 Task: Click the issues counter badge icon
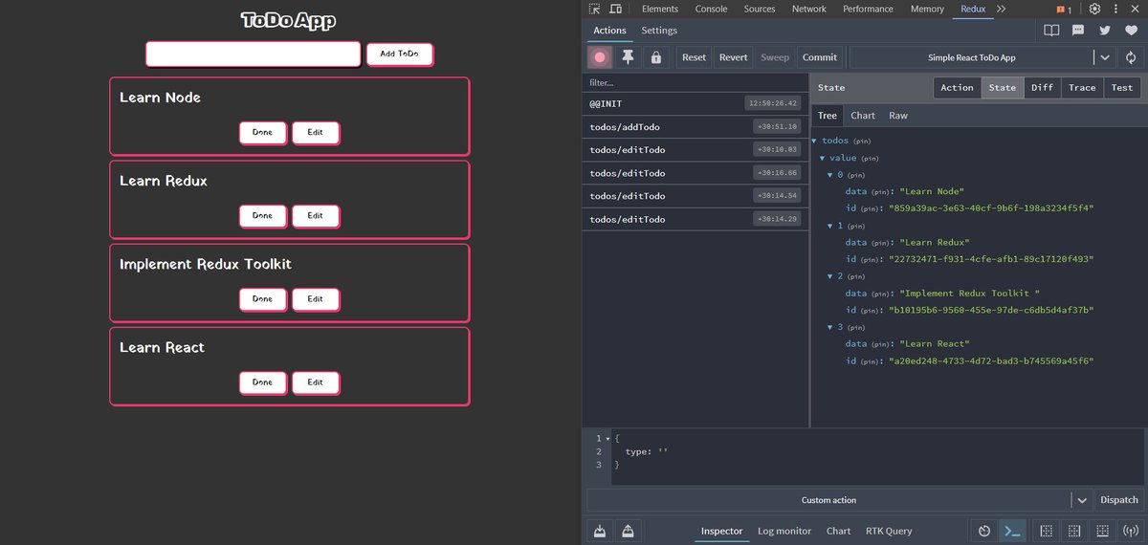coord(1064,10)
